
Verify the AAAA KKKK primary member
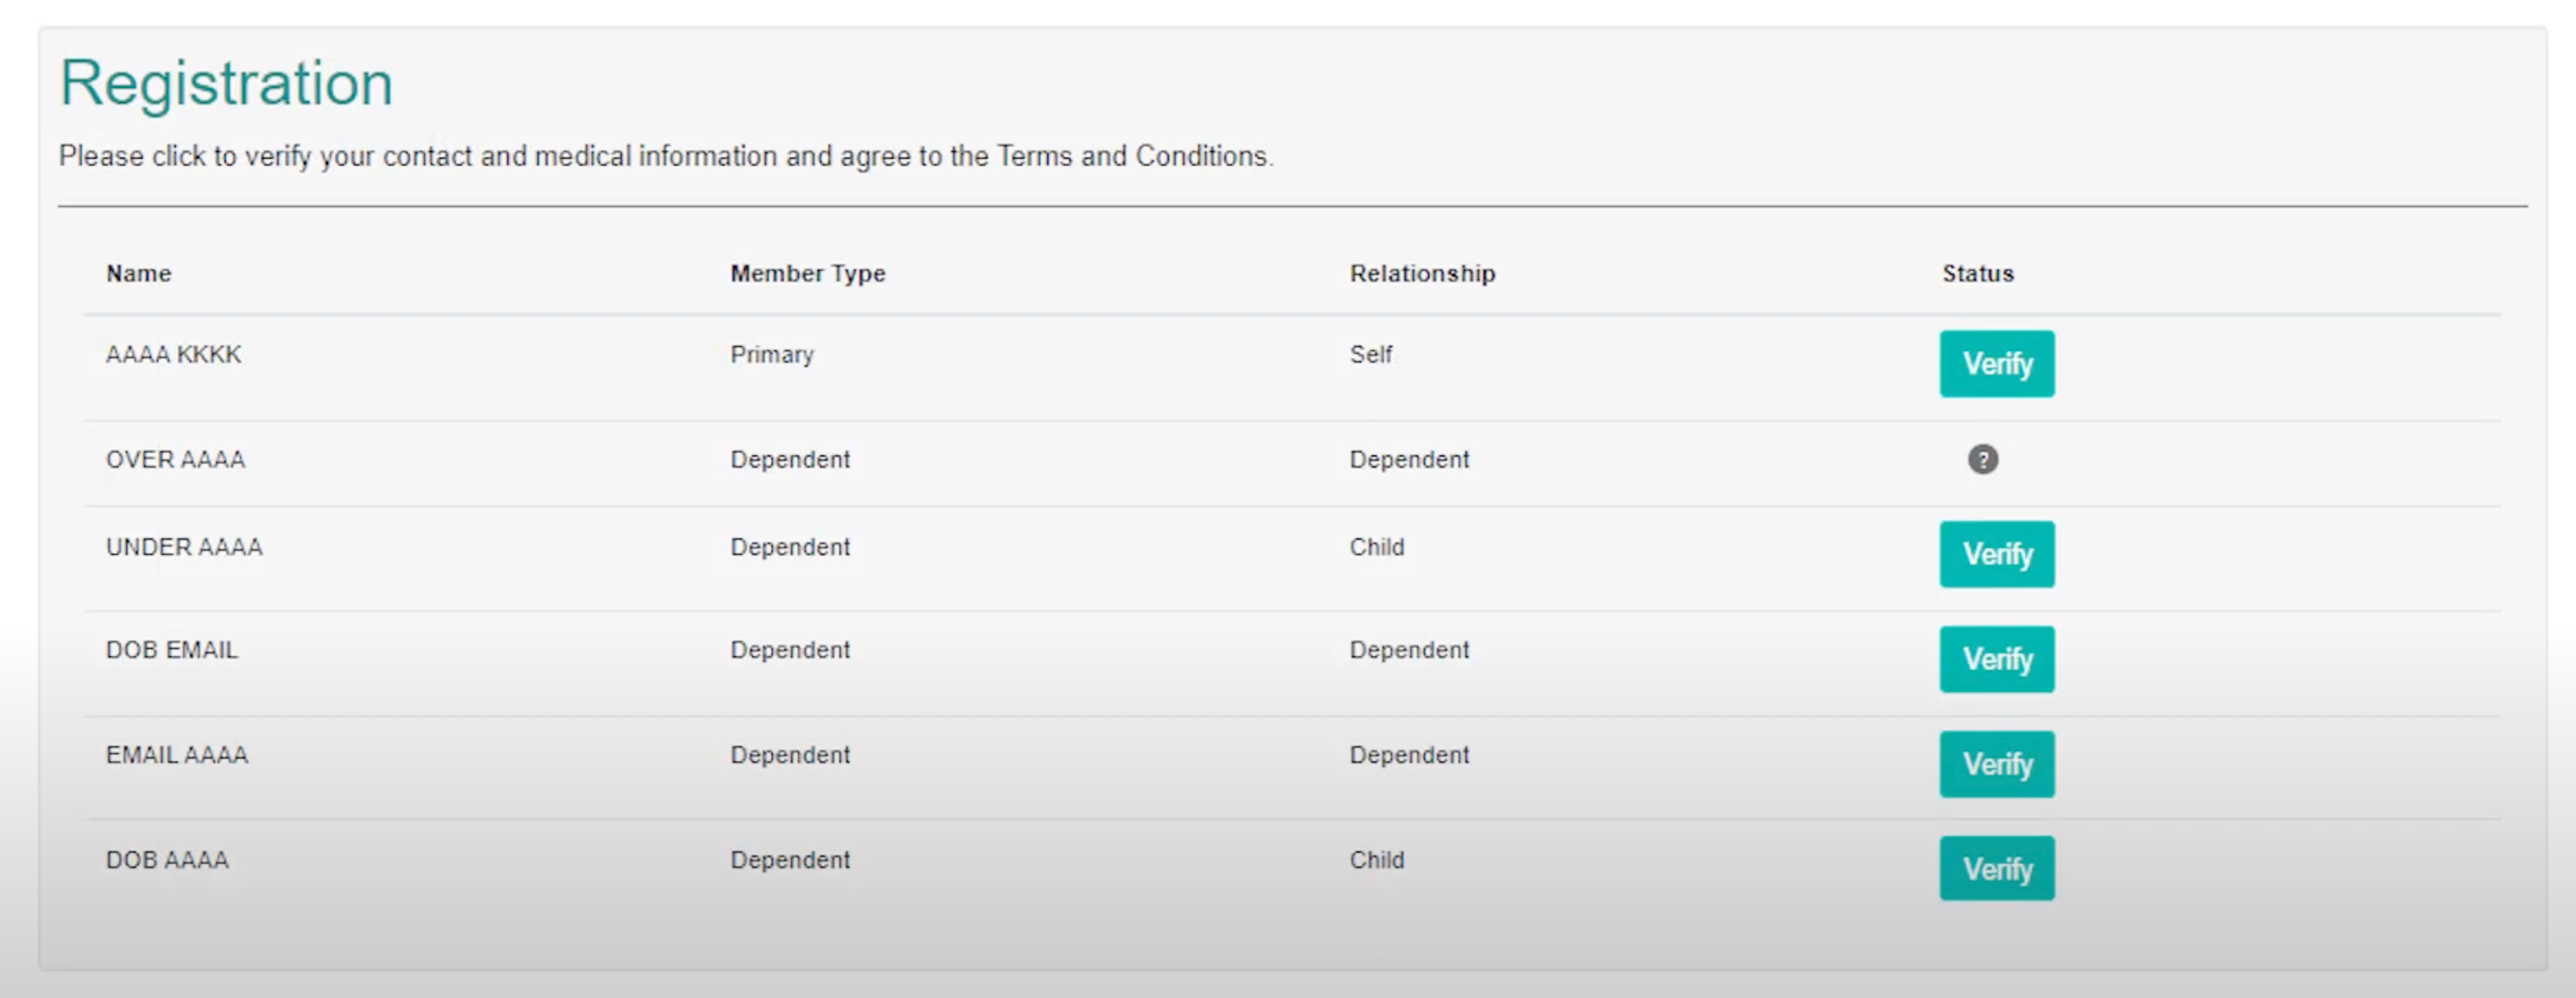pyautogui.click(x=1996, y=364)
